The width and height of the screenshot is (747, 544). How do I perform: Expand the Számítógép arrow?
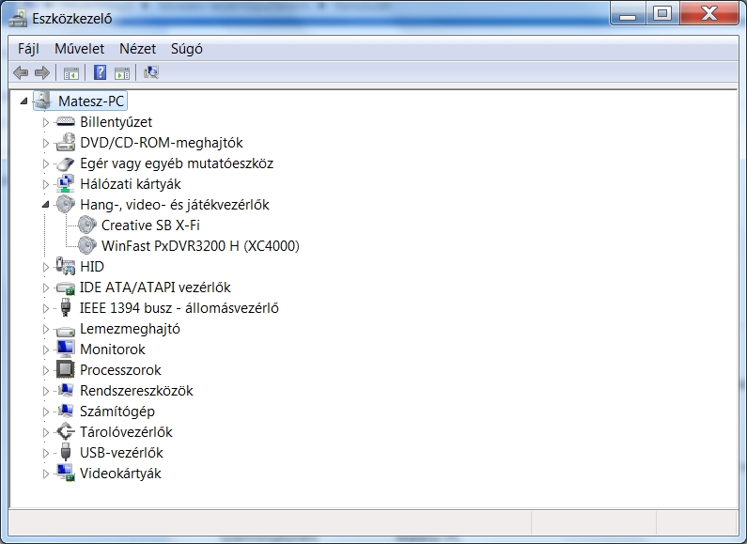[46, 412]
